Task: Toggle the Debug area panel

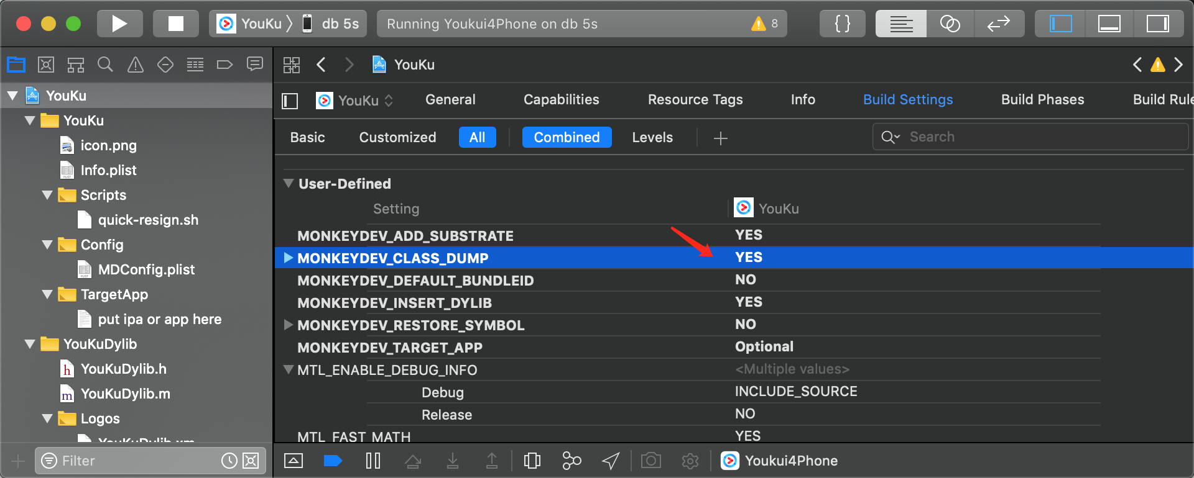Action: coord(1109,24)
